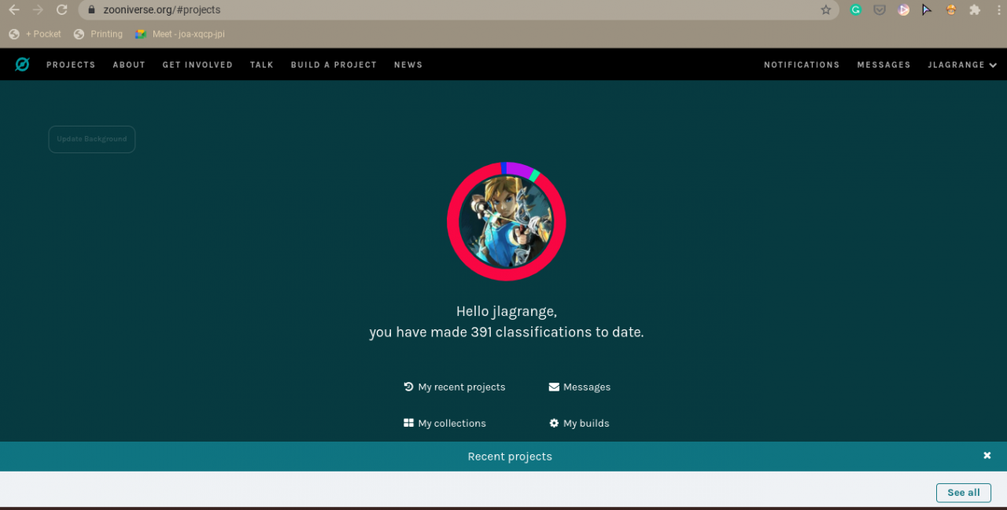Open the Meet - joa-xqcp-jpi bookmark
The image size is (1007, 510).
[x=180, y=34]
